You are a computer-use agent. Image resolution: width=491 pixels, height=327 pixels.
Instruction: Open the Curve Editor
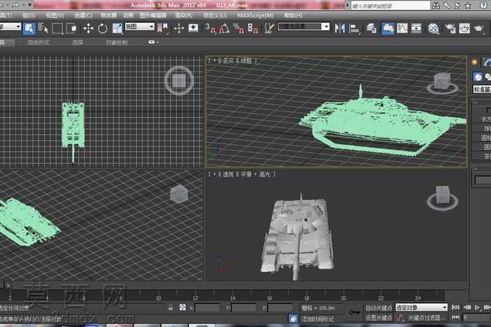402,29
